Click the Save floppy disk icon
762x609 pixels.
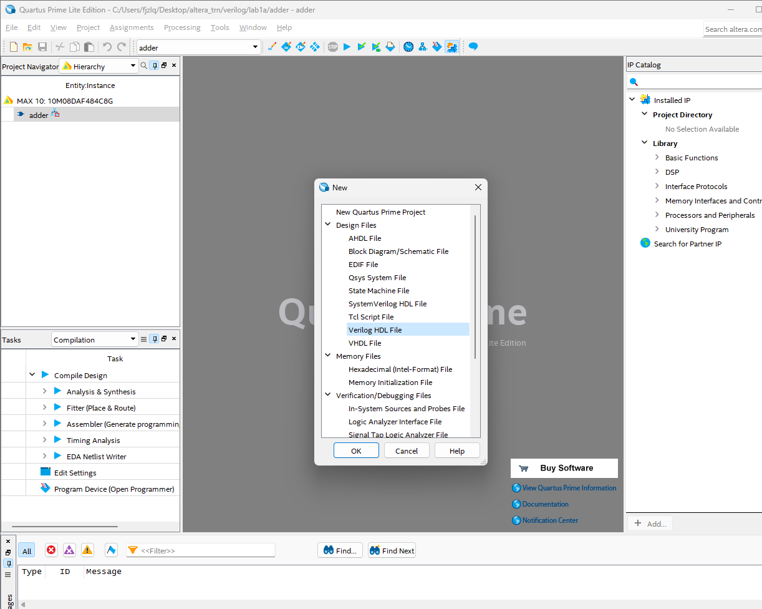tap(42, 47)
